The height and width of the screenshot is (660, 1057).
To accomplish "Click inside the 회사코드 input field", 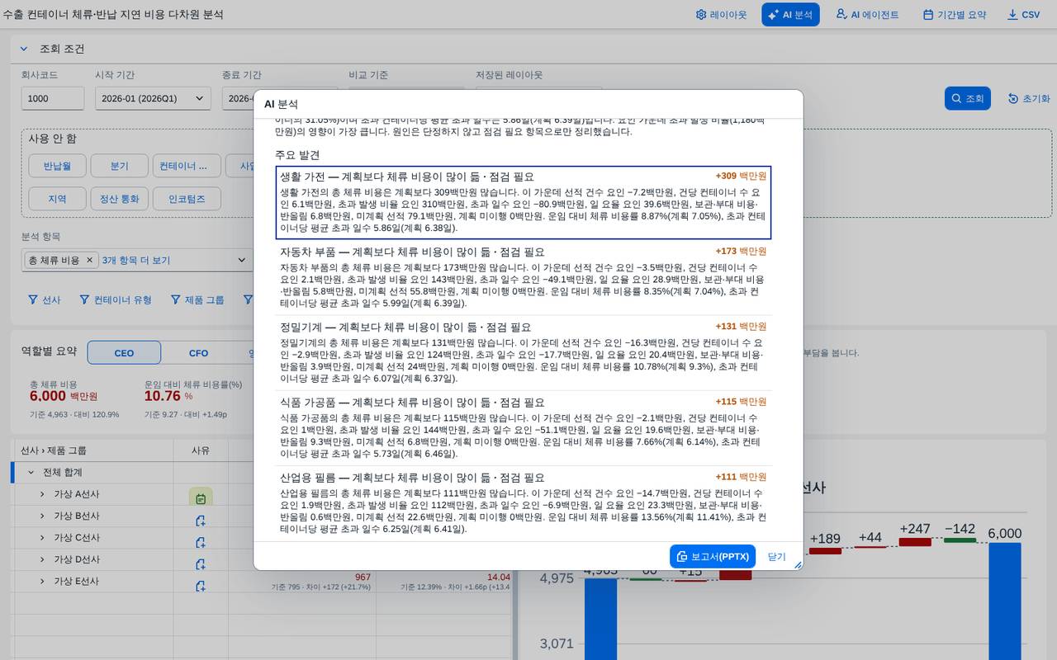I will (53, 98).
